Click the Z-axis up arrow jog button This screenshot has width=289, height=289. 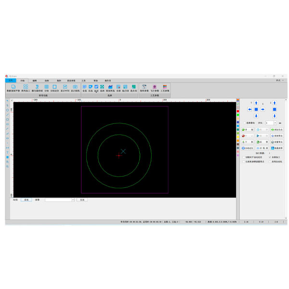[275, 103]
